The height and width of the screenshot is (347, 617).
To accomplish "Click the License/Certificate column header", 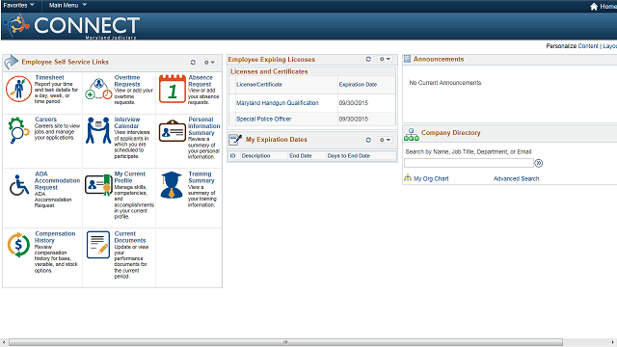I will pos(259,85).
